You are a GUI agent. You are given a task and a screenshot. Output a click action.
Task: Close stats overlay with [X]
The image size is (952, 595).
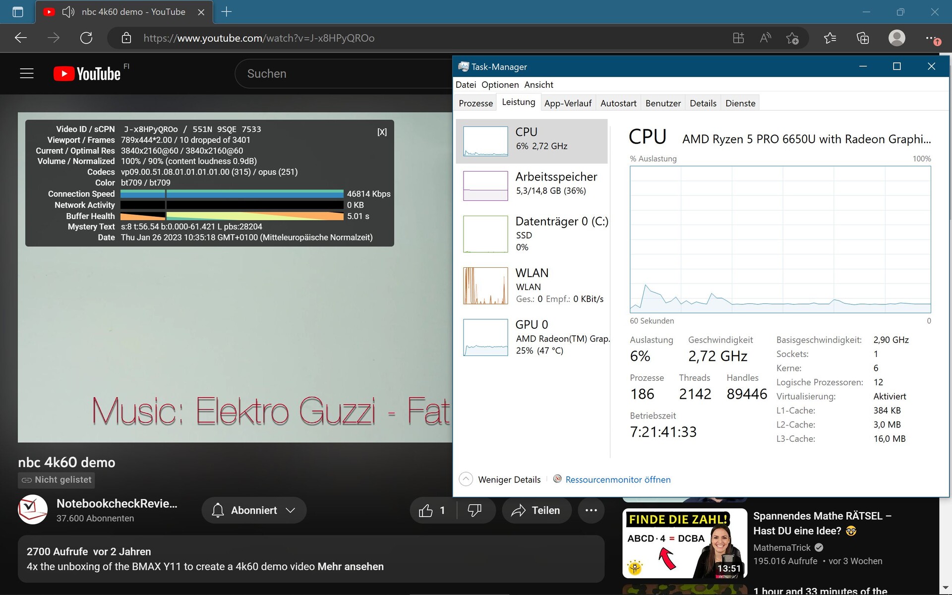click(x=382, y=132)
